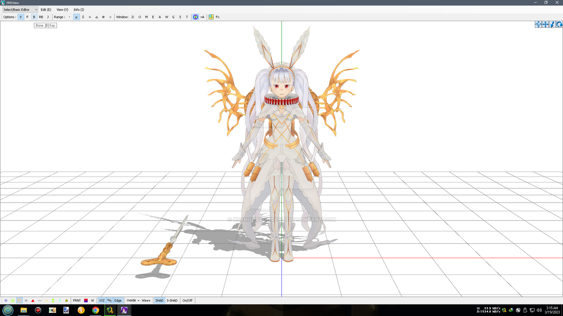Select the delta lasso range mode
Screen dimensions: 563x316
click(x=83, y=17)
